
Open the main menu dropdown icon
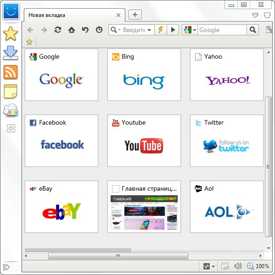[x=255, y=15]
